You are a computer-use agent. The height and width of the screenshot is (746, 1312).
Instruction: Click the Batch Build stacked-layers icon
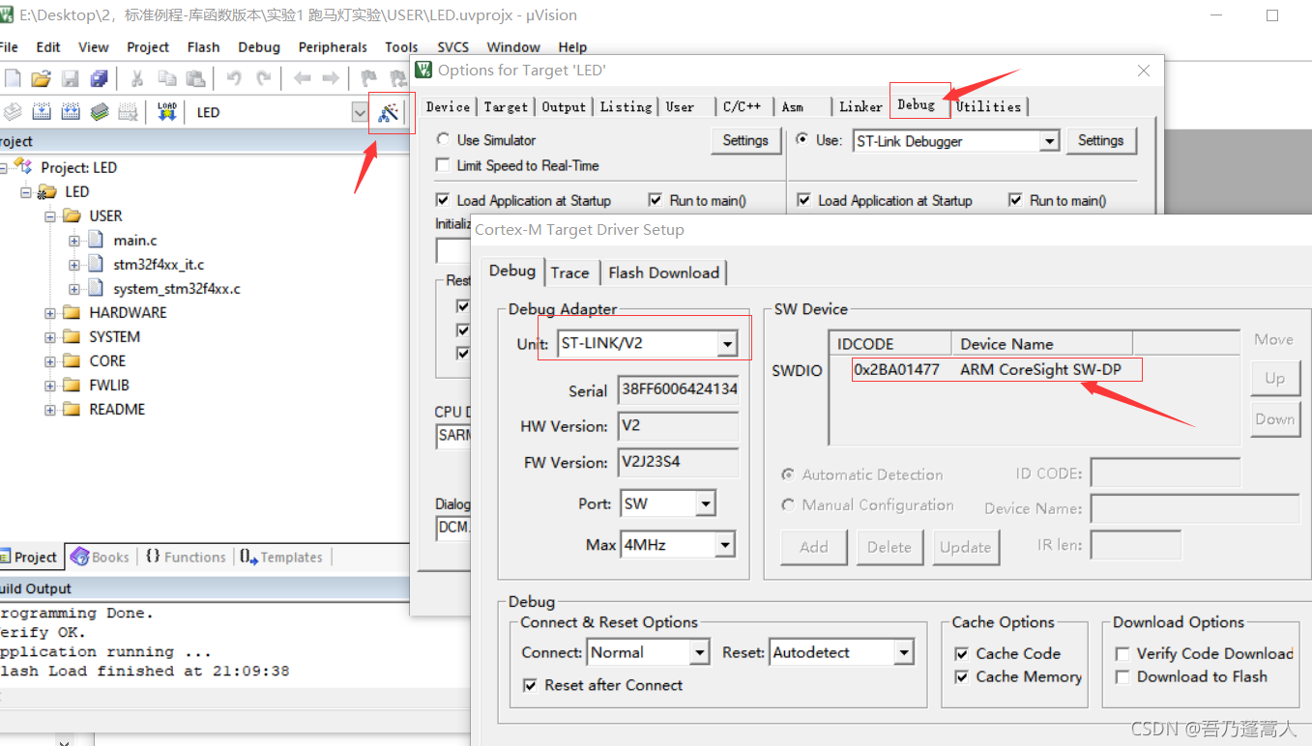point(100,112)
